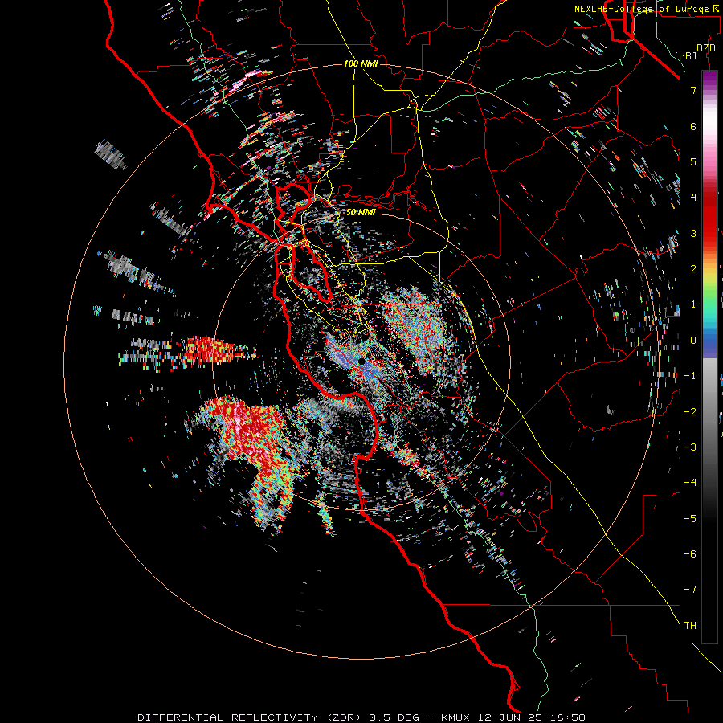Click the "-1" value on the ZDR scale

tap(690, 376)
